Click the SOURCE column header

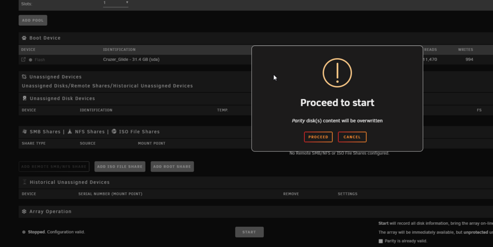click(x=88, y=143)
